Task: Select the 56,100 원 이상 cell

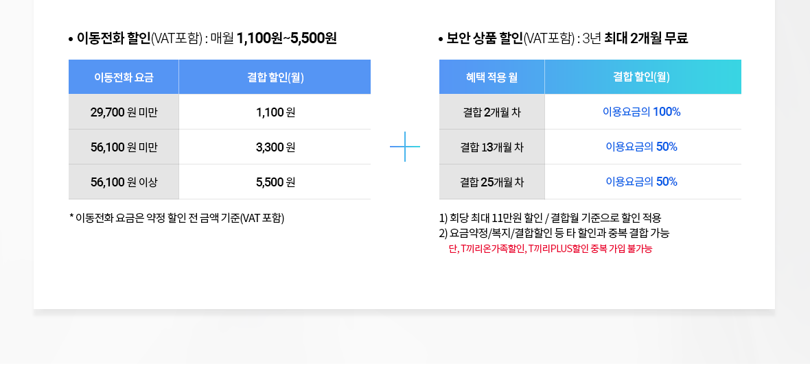Action: click(x=124, y=182)
